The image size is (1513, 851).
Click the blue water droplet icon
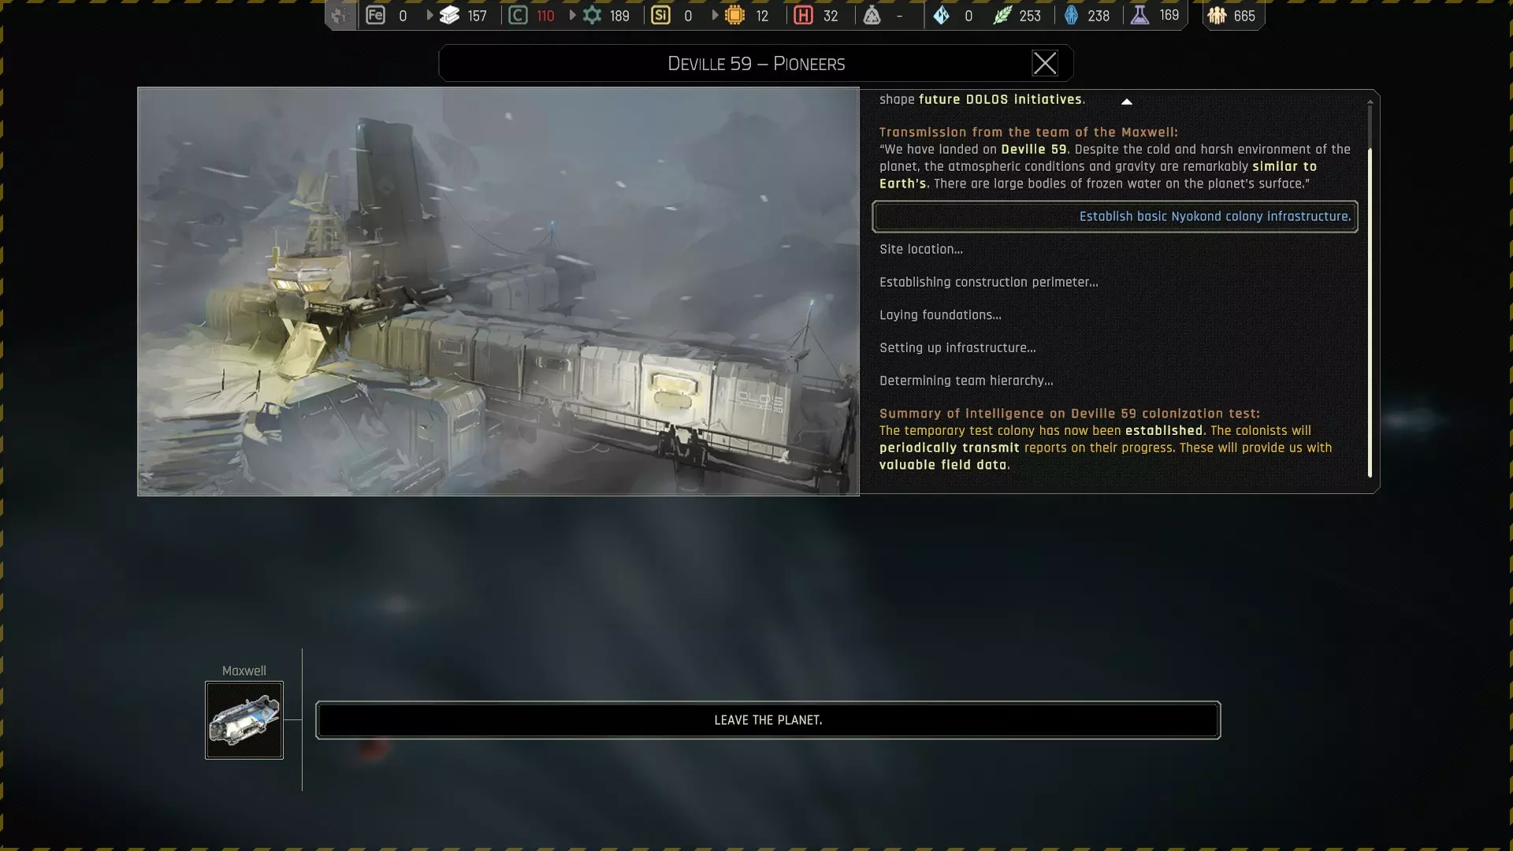1071,15
